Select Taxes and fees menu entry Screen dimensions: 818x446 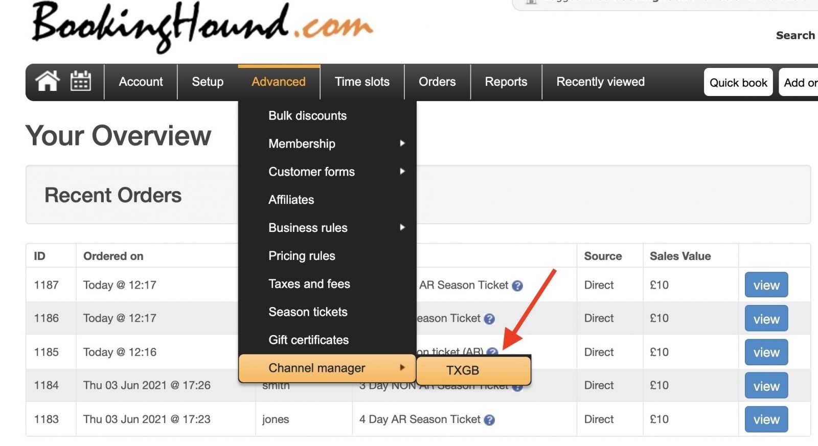327,284
